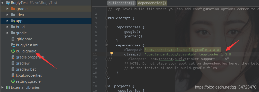Image resolution: width=259 pixels, height=92 pixels.
Task: Select BuglyTest.iml in project tree
Action: coord(27,45)
